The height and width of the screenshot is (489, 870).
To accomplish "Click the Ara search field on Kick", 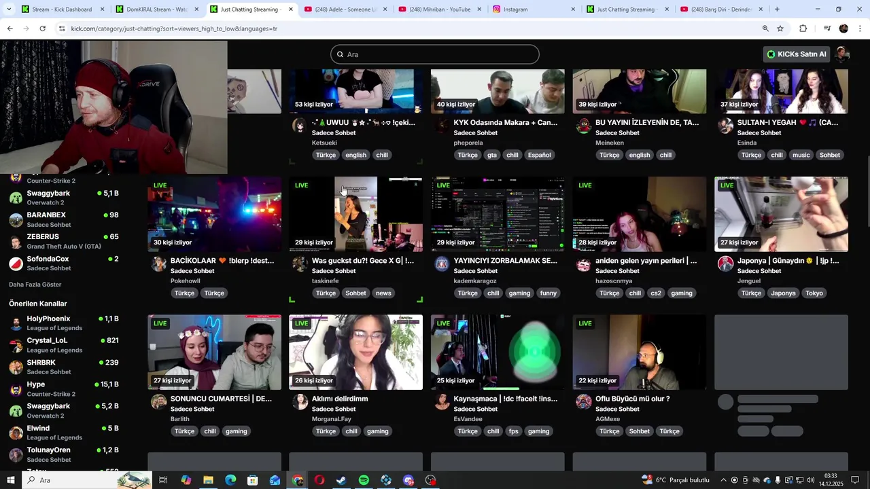I will tap(435, 54).
